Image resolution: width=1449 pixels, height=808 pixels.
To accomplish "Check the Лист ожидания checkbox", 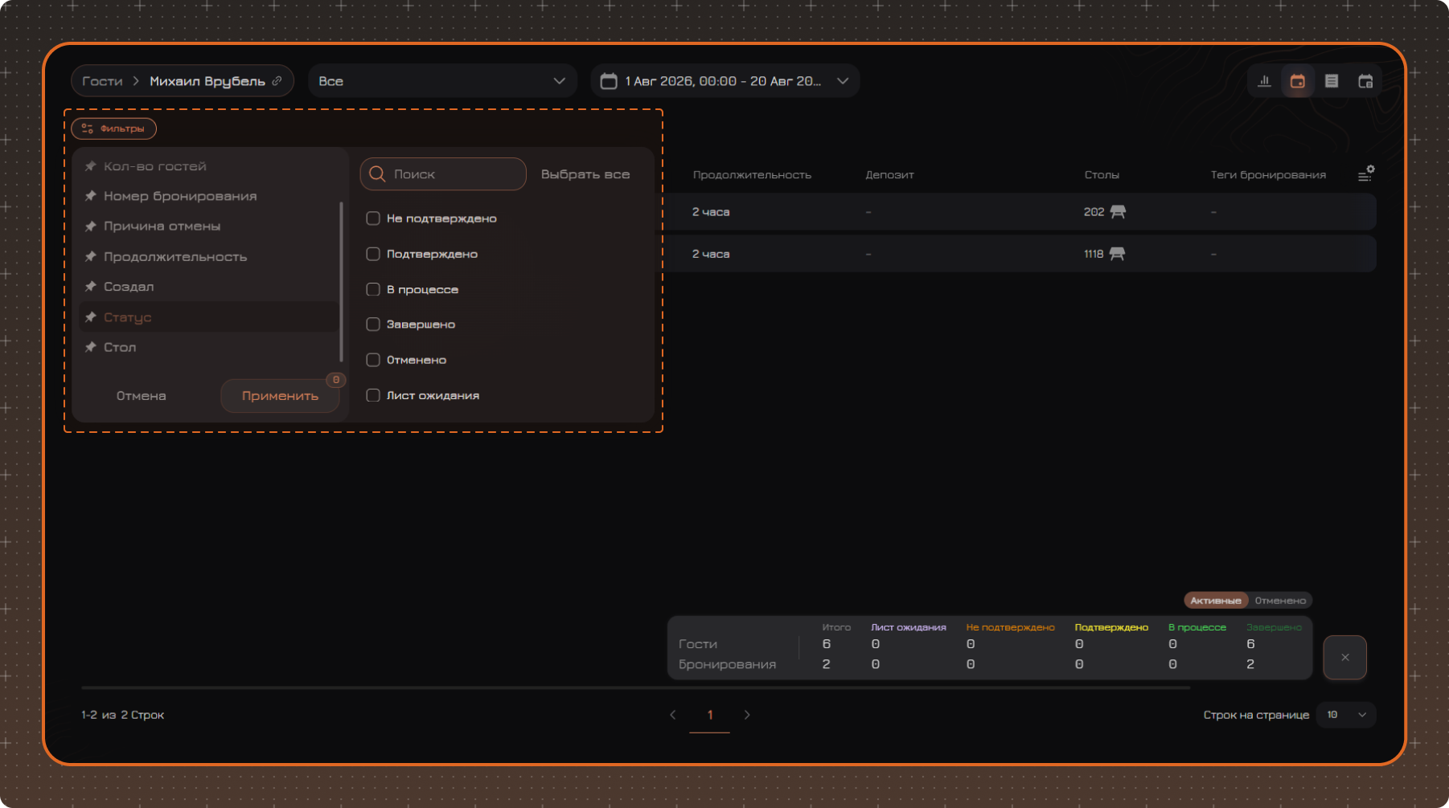I will click(373, 395).
